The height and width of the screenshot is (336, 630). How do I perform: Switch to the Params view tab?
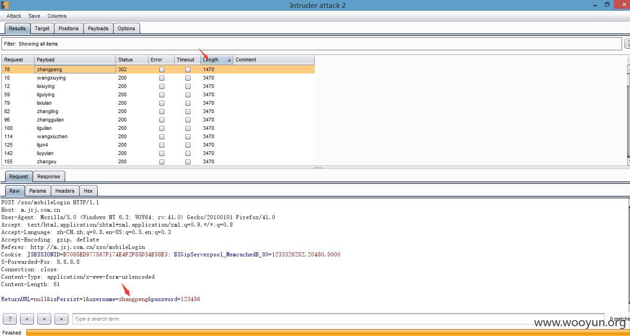point(37,191)
